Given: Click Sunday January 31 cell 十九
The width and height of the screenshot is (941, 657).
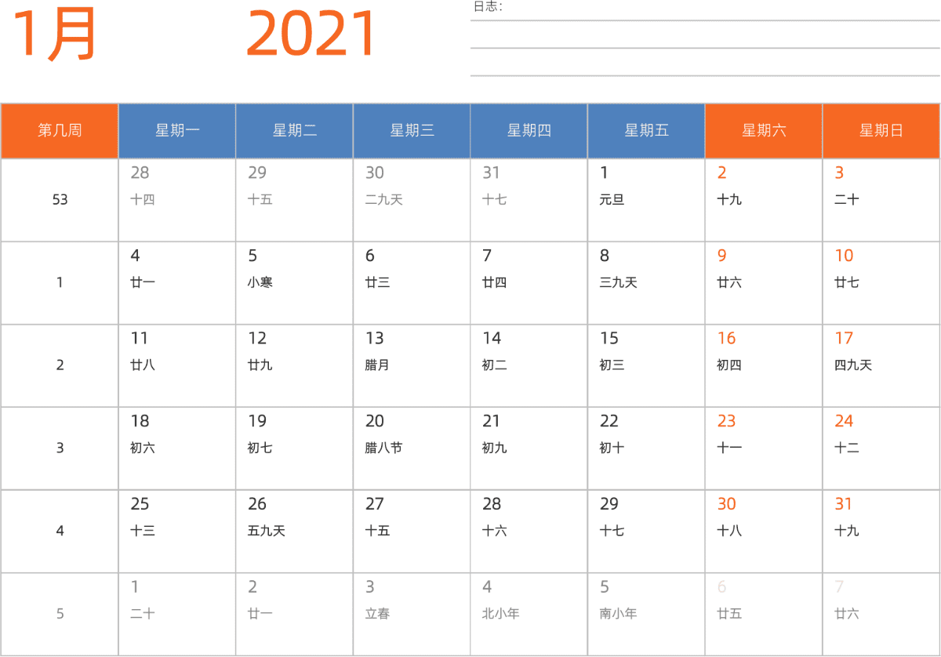Looking at the screenshot, I should coord(881,532).
